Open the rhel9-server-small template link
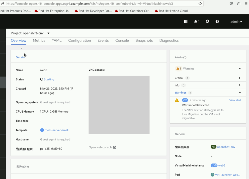This screenshot has width=249, height=179. [56, 130]
